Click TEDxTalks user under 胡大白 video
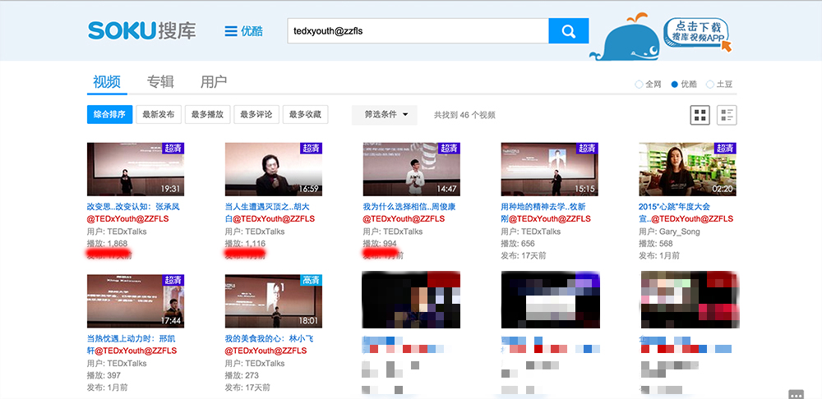The height and width of the screenshot is (399, 822). click(265, 232)
